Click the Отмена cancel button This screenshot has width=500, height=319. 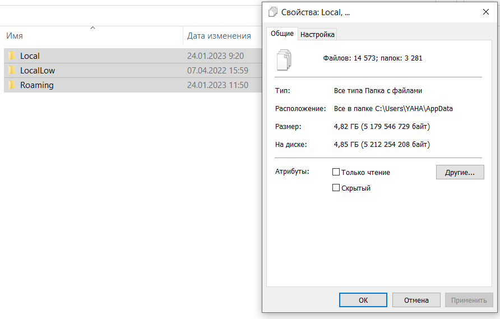coord(416,300)
